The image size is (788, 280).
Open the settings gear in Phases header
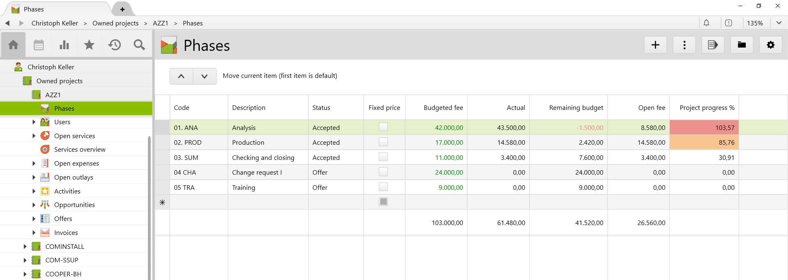click(770, 45)
